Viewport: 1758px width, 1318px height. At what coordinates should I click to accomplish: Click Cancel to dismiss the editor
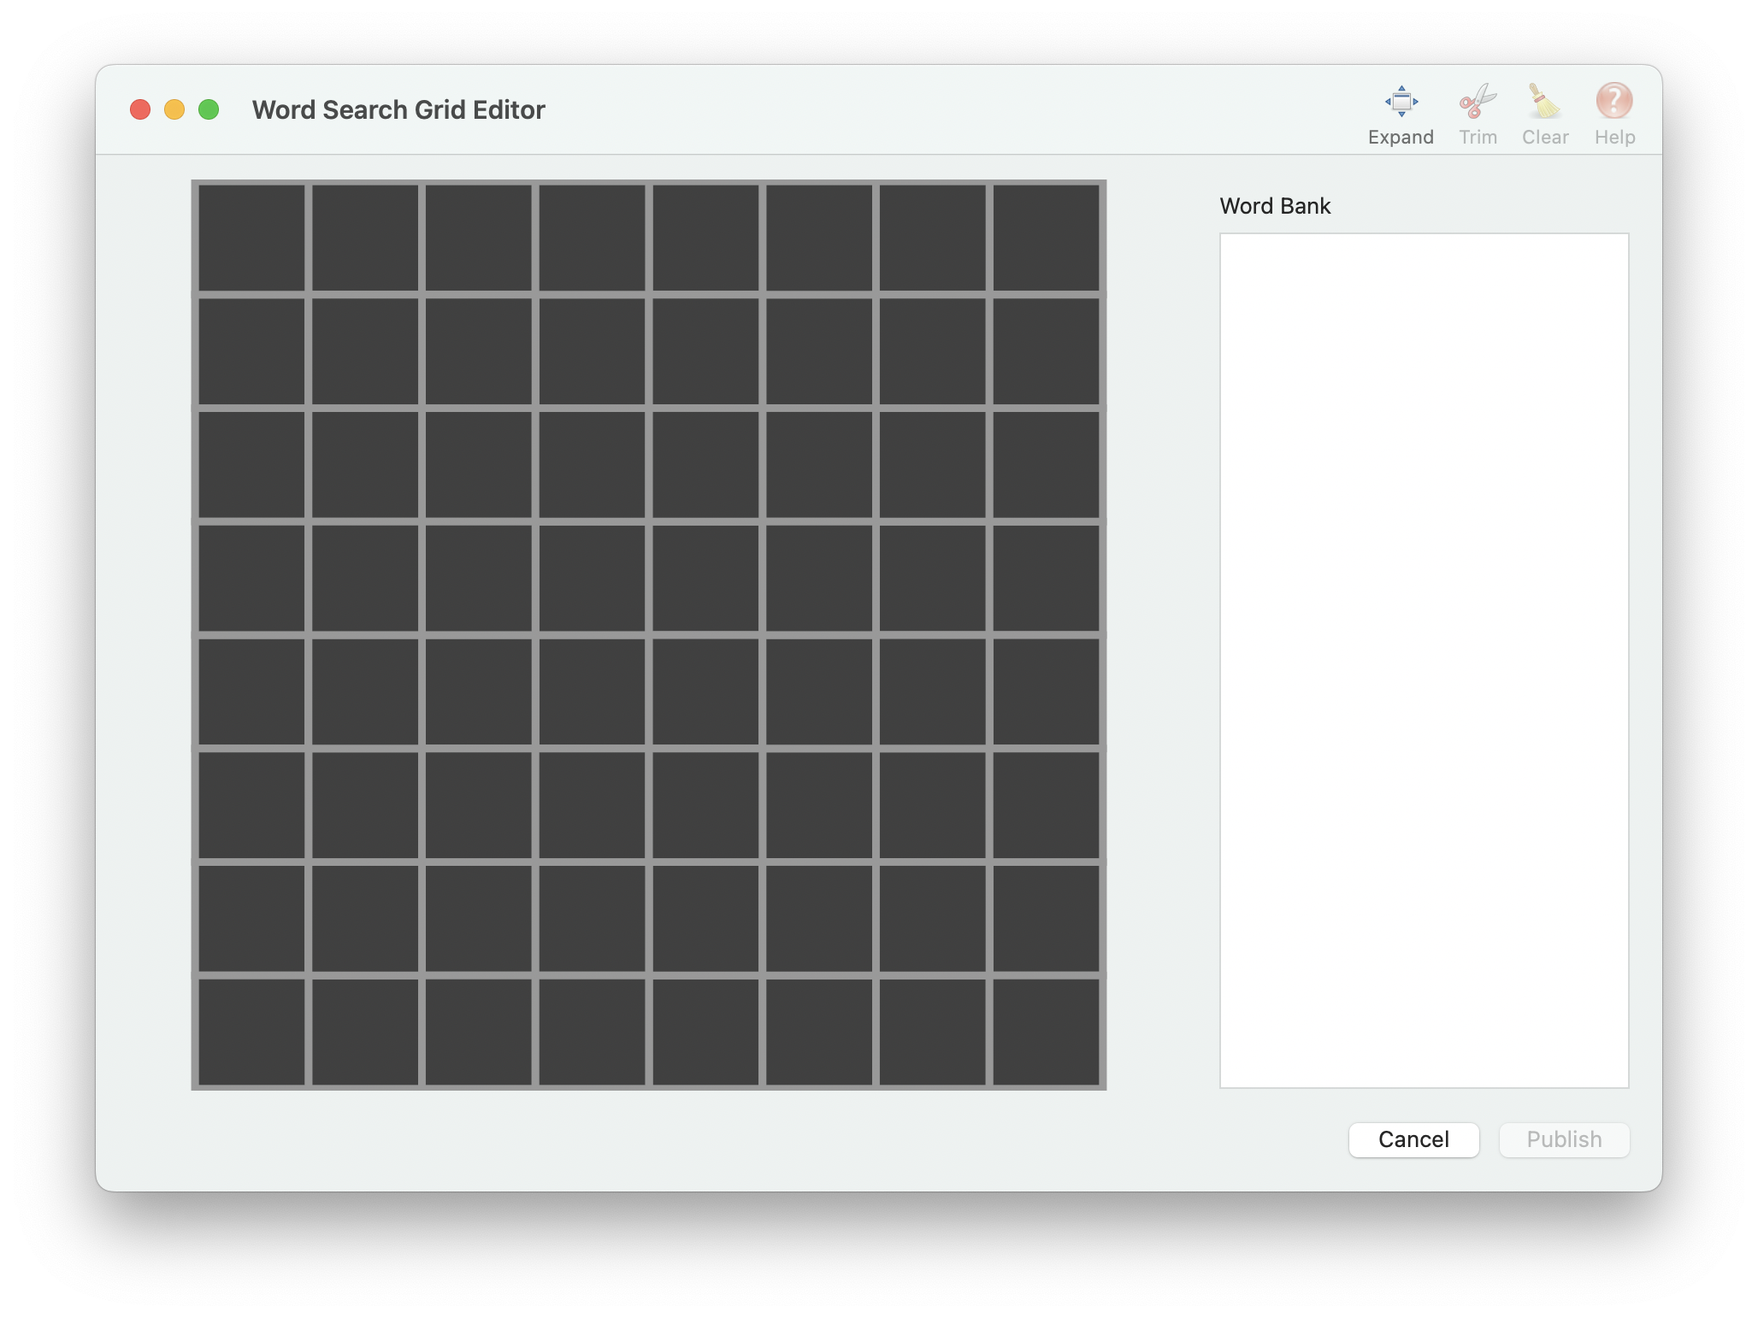1413,1139
